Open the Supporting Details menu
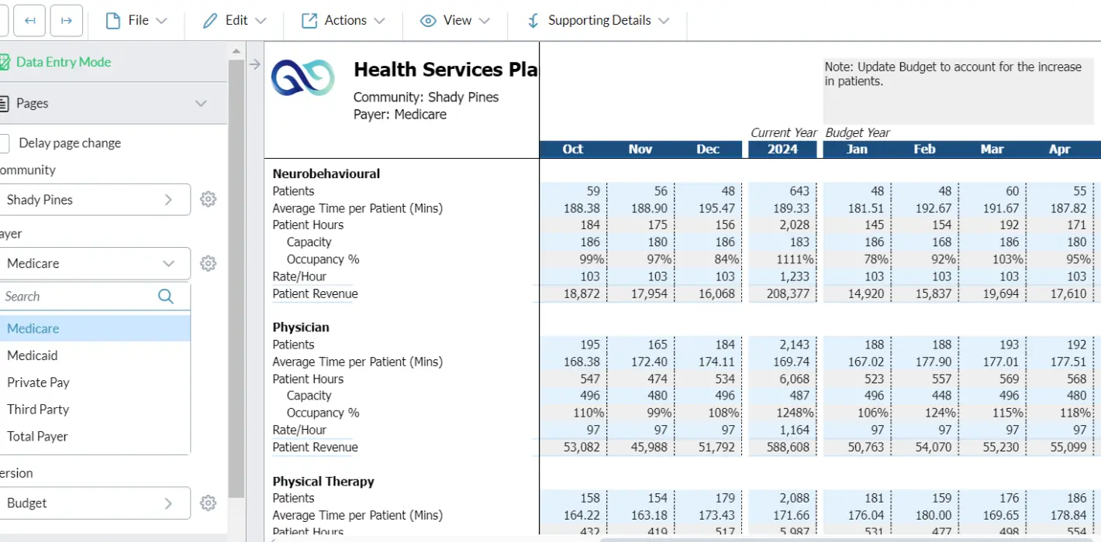Image resolution: width=1101 pixels, height=542 pixels. point(597,21)
